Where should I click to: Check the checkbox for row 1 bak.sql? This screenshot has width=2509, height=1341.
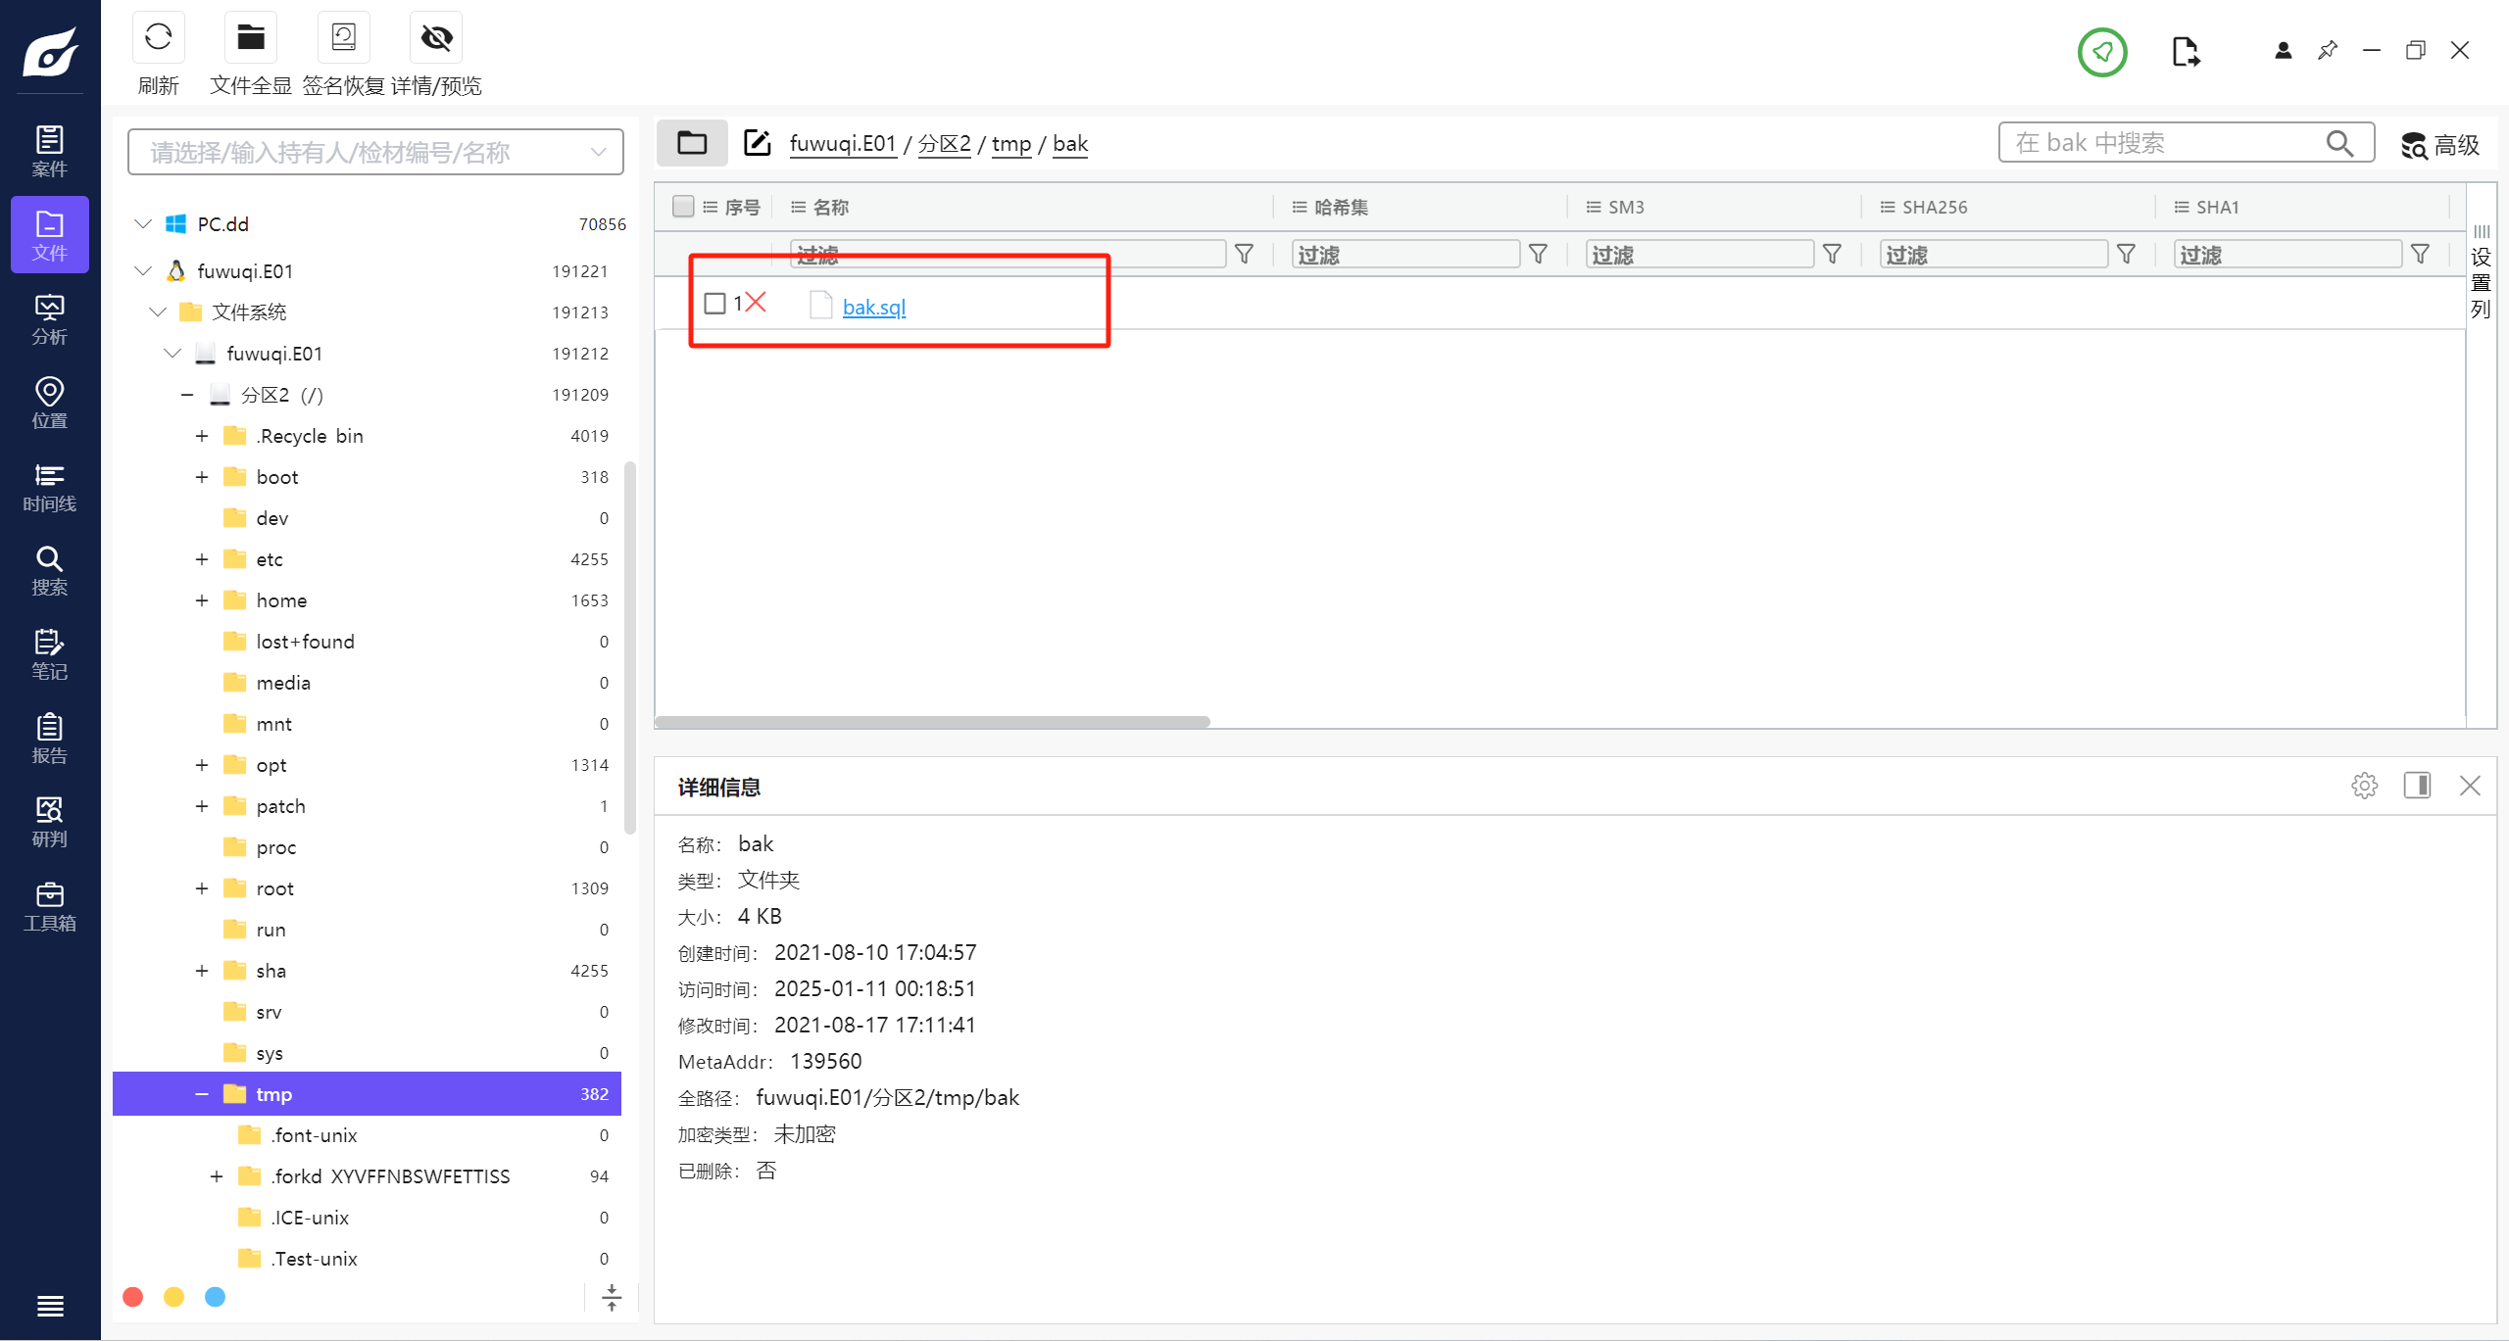pyautogui.click(x=715, y=304)
